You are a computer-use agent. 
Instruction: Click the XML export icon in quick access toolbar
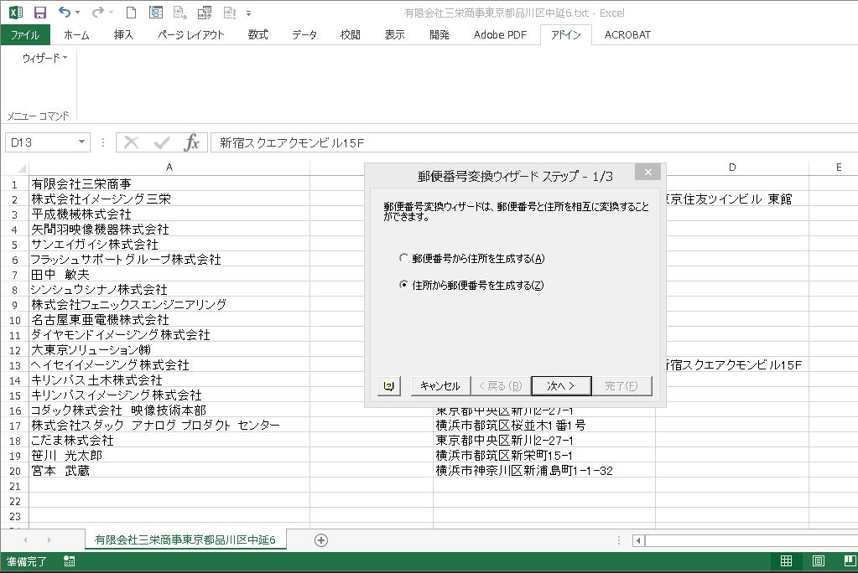pos(179,12)
